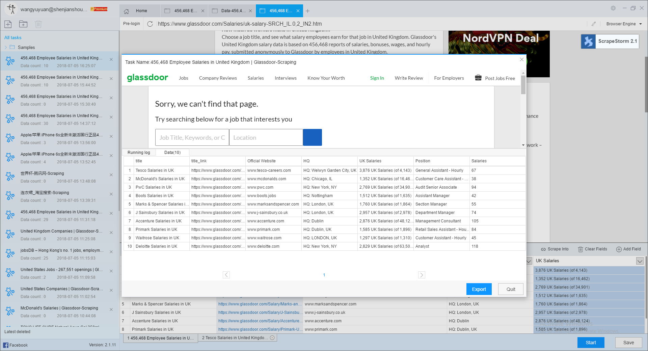Expand the Samples folder
The height and width of the screenshot is (351, 648).
pyautogui.click(x=6, y=47)
